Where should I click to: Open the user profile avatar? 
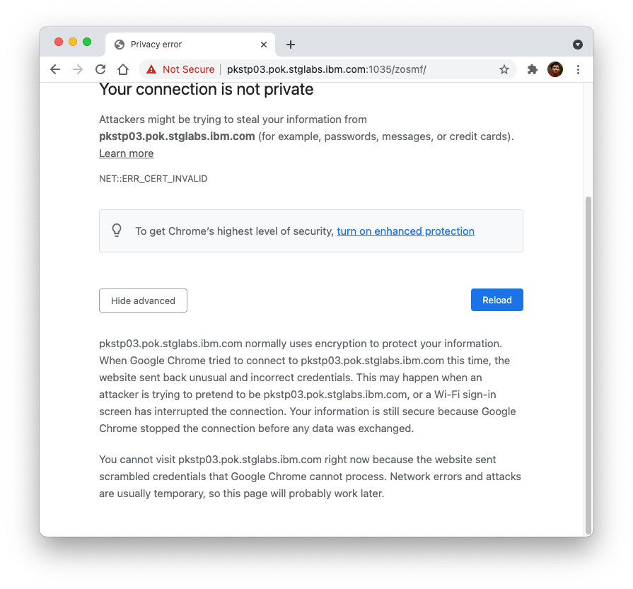point(555,69)
